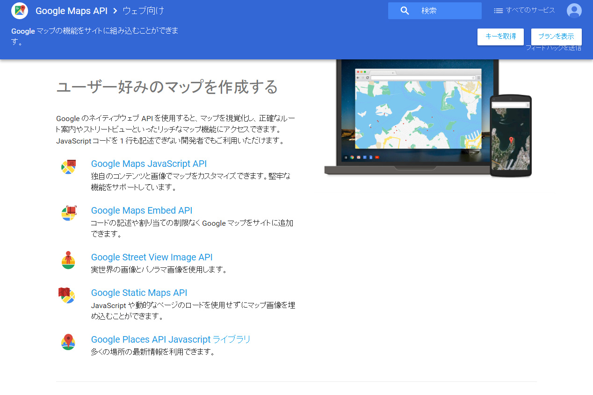Click the phone satellite map illustration
The height and width of the screenshot is (395, 593).
pos(511,136)
